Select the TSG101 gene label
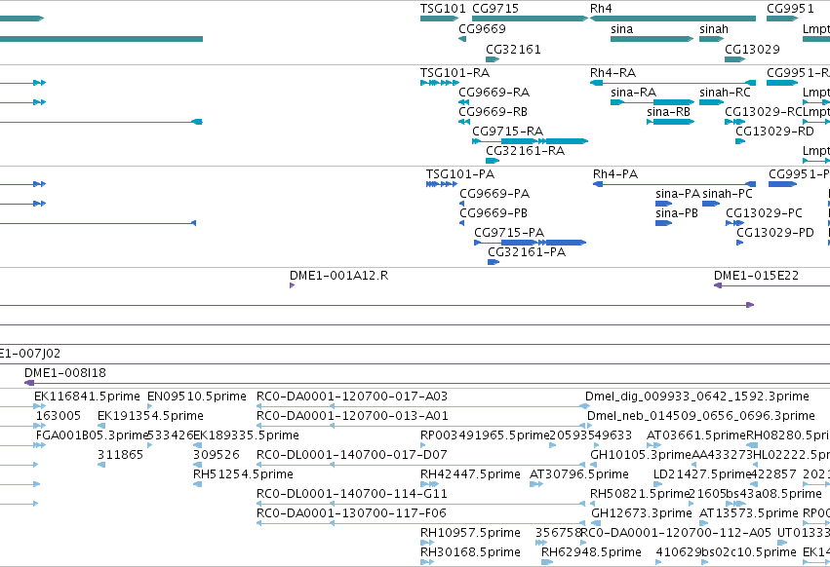The image size is (830, 567). tap(443, 9)
